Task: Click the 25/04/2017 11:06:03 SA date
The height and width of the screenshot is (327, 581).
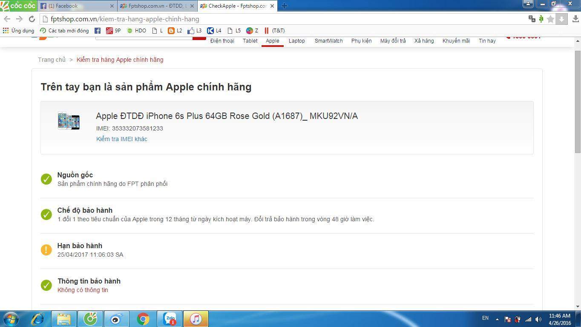Action: 90,255
